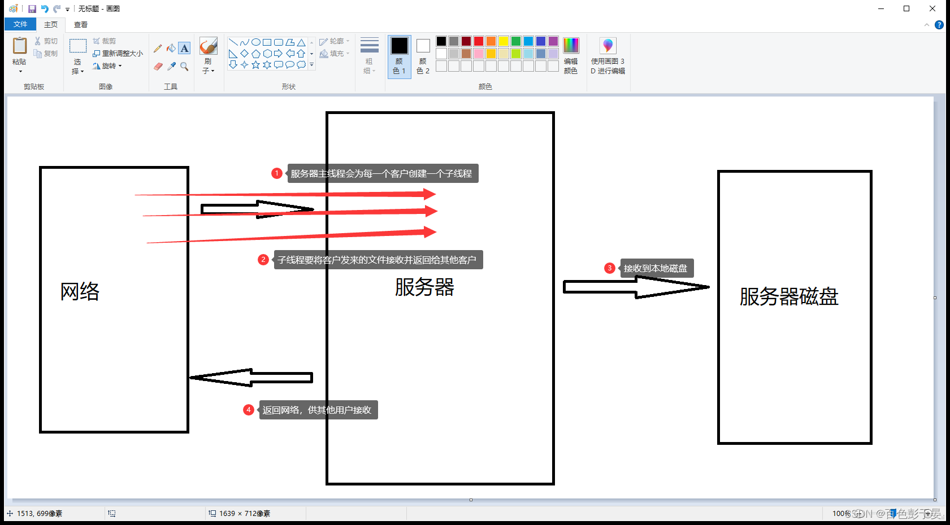Screen dimensions: 950x525
Task: Click the Save icon in the title bar
Action: (x=32, y=9)
